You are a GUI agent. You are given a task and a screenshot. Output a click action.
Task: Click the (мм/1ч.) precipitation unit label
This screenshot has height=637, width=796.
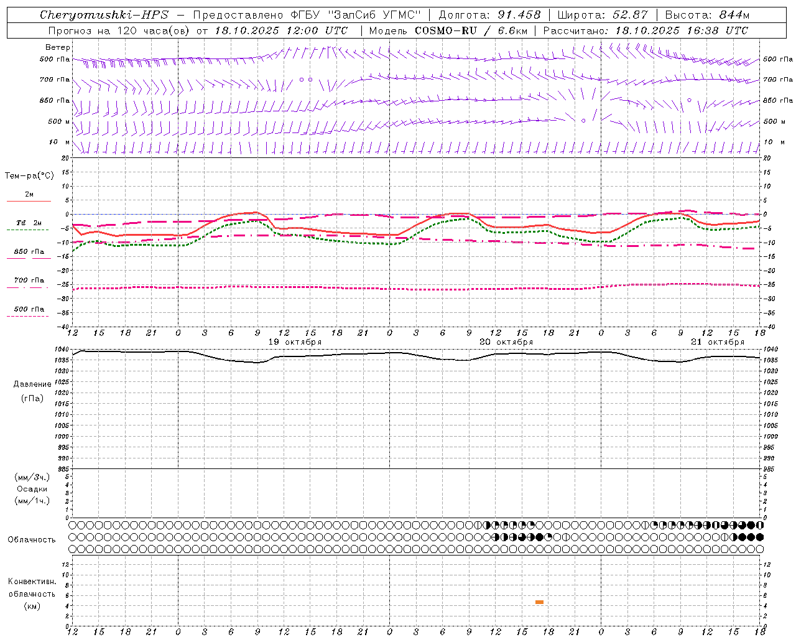[32, 501]
